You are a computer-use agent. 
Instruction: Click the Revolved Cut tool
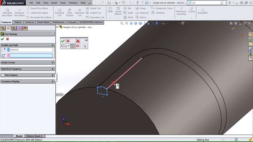point(79,12)
